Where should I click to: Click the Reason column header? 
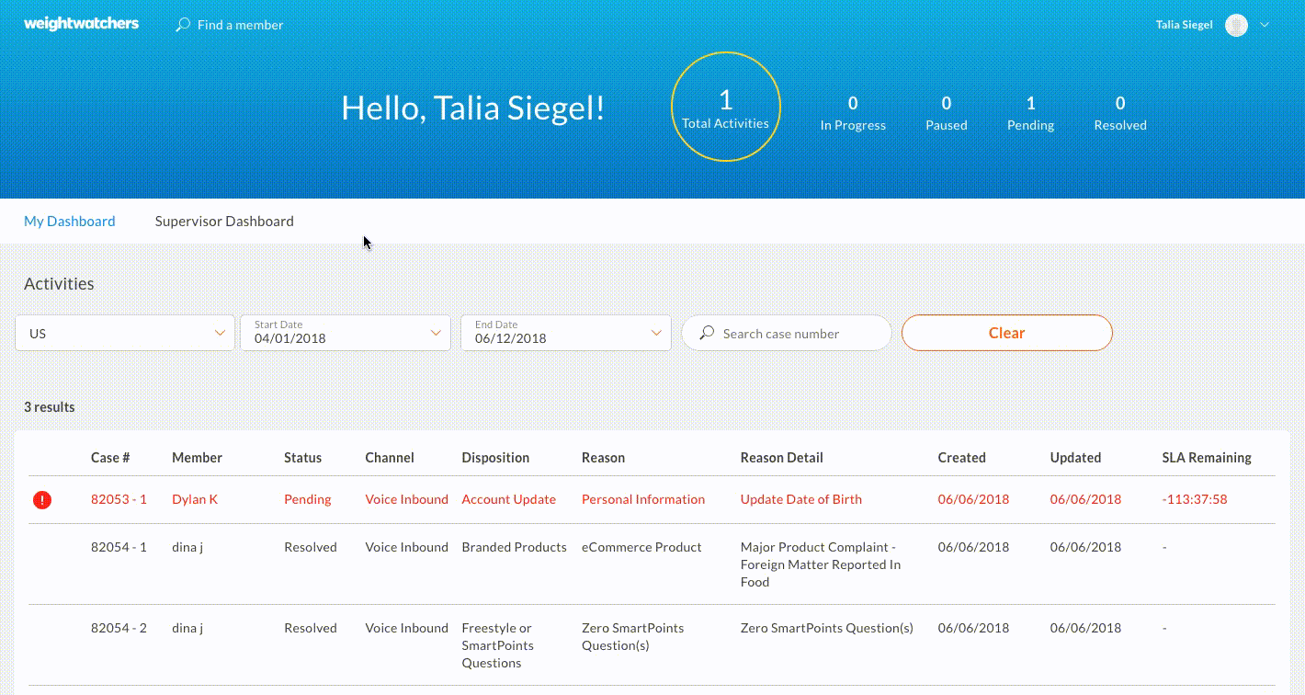click(603, 457)
